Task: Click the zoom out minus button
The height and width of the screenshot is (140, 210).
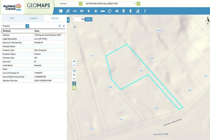Action: pyautogui.click(x=74, y=65)
